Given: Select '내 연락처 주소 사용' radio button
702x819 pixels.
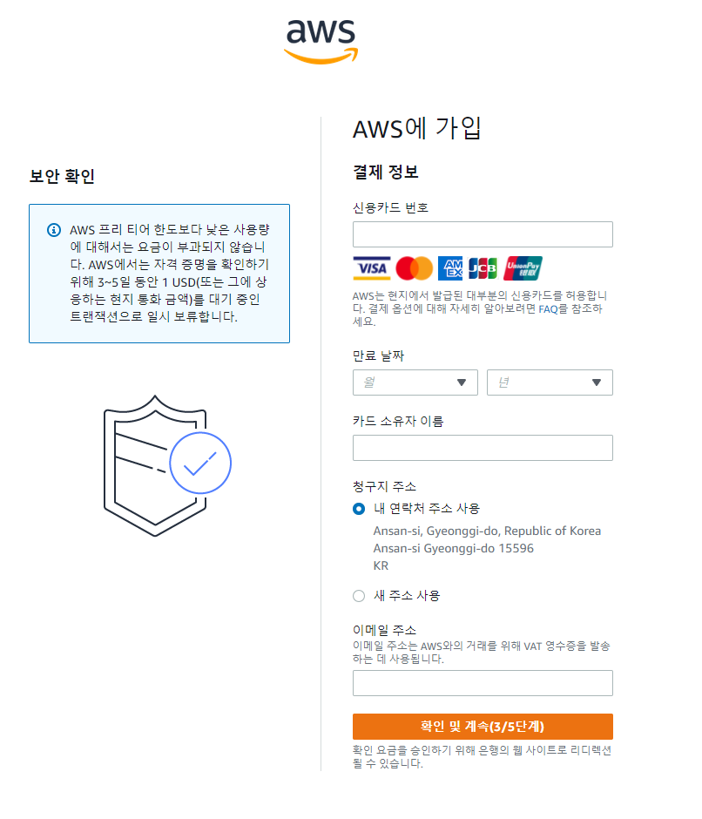Looking at the screenshot, I should coord(359,509).
